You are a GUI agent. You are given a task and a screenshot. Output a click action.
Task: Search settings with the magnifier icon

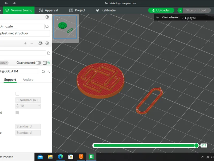click(x=48, y=71)
